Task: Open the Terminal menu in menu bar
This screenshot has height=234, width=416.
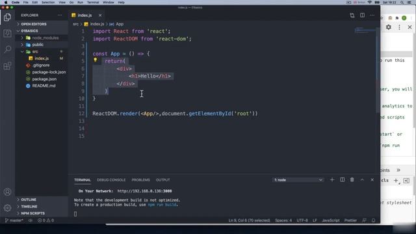Action: coord(93,2)
